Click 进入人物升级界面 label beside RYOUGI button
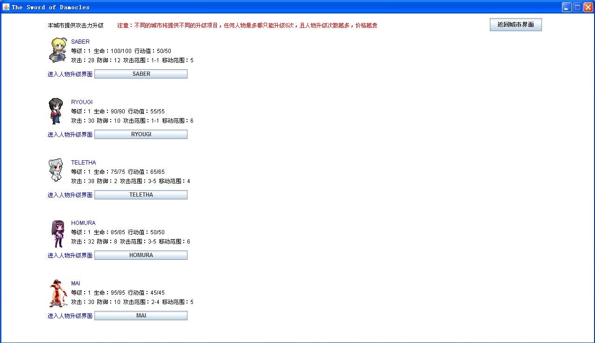Image resolution: width=595 pixels, height=343 pixels. tap(70, 135)
